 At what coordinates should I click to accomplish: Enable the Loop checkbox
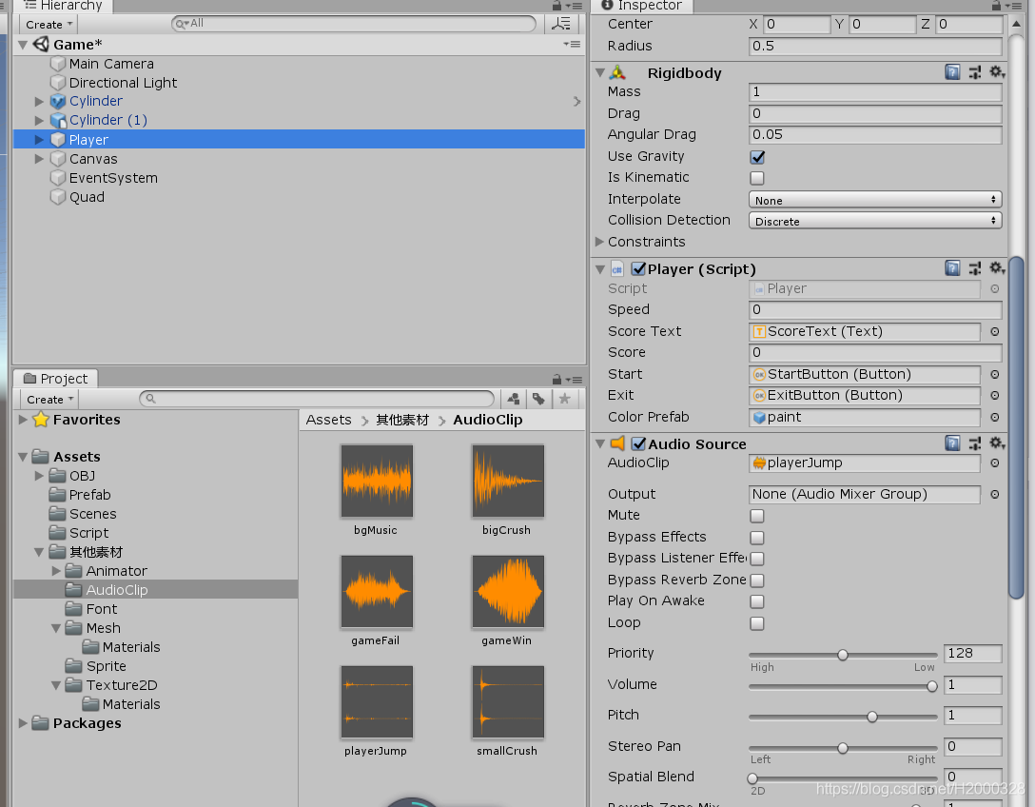757,623
